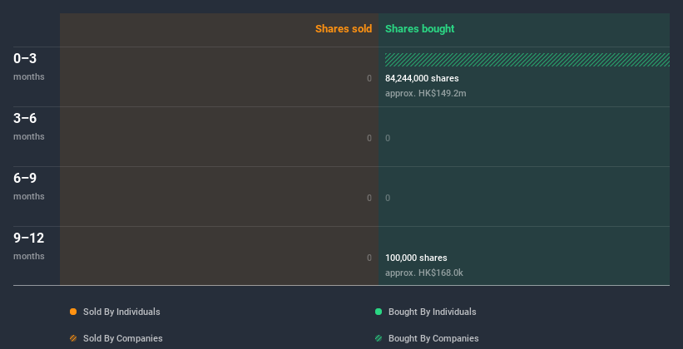683x349 pixels.
Task: Select the 84,244,000 shares value
Action: [x=422, y=78]
